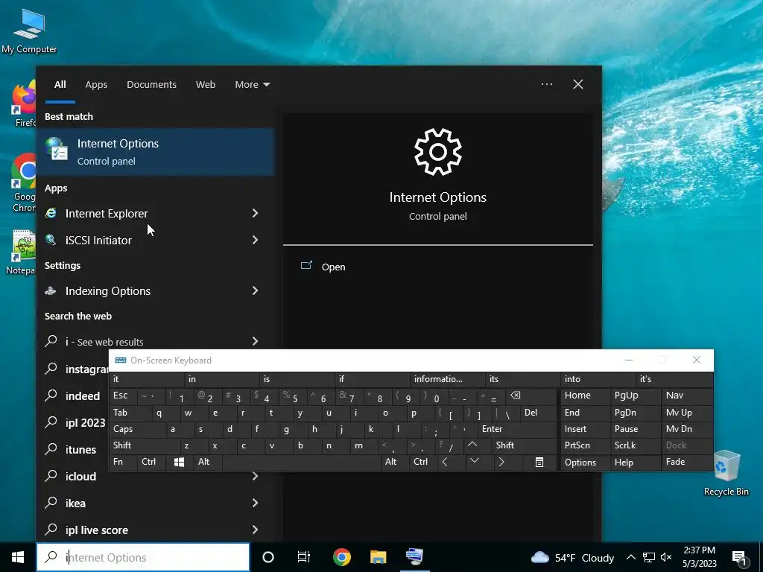Open Task View on the taskbar
Image resolution: width=763 pixels, height=572 pixels.
(304, 557)
